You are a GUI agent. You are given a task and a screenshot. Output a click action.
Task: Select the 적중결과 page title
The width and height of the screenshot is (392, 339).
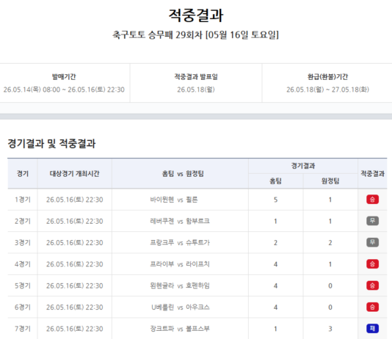(196, 15)
